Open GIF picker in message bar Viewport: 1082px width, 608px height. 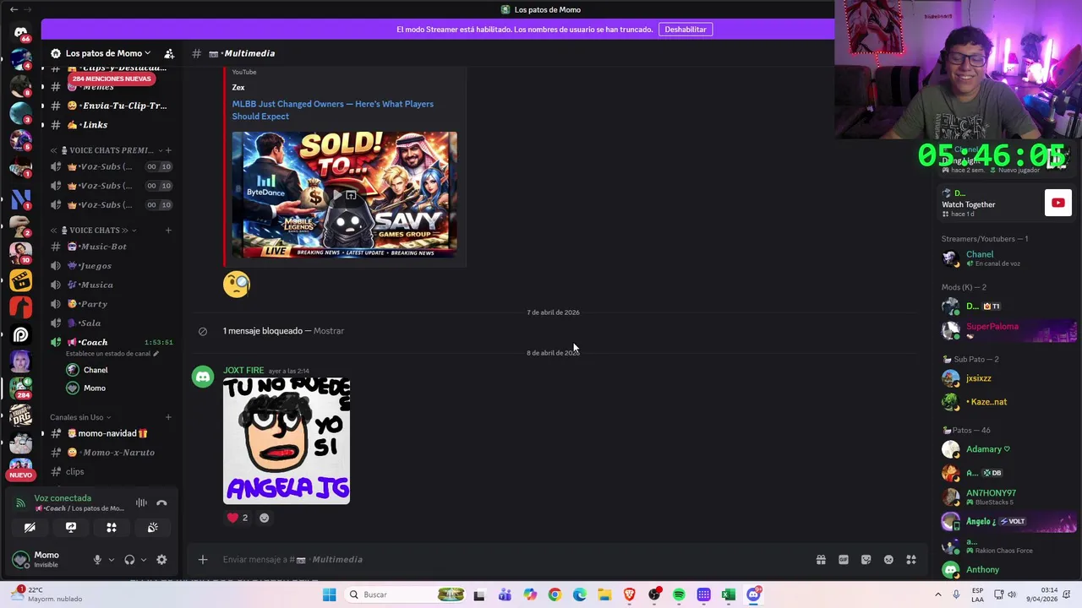pyautogui.click(x=844, y=560)
